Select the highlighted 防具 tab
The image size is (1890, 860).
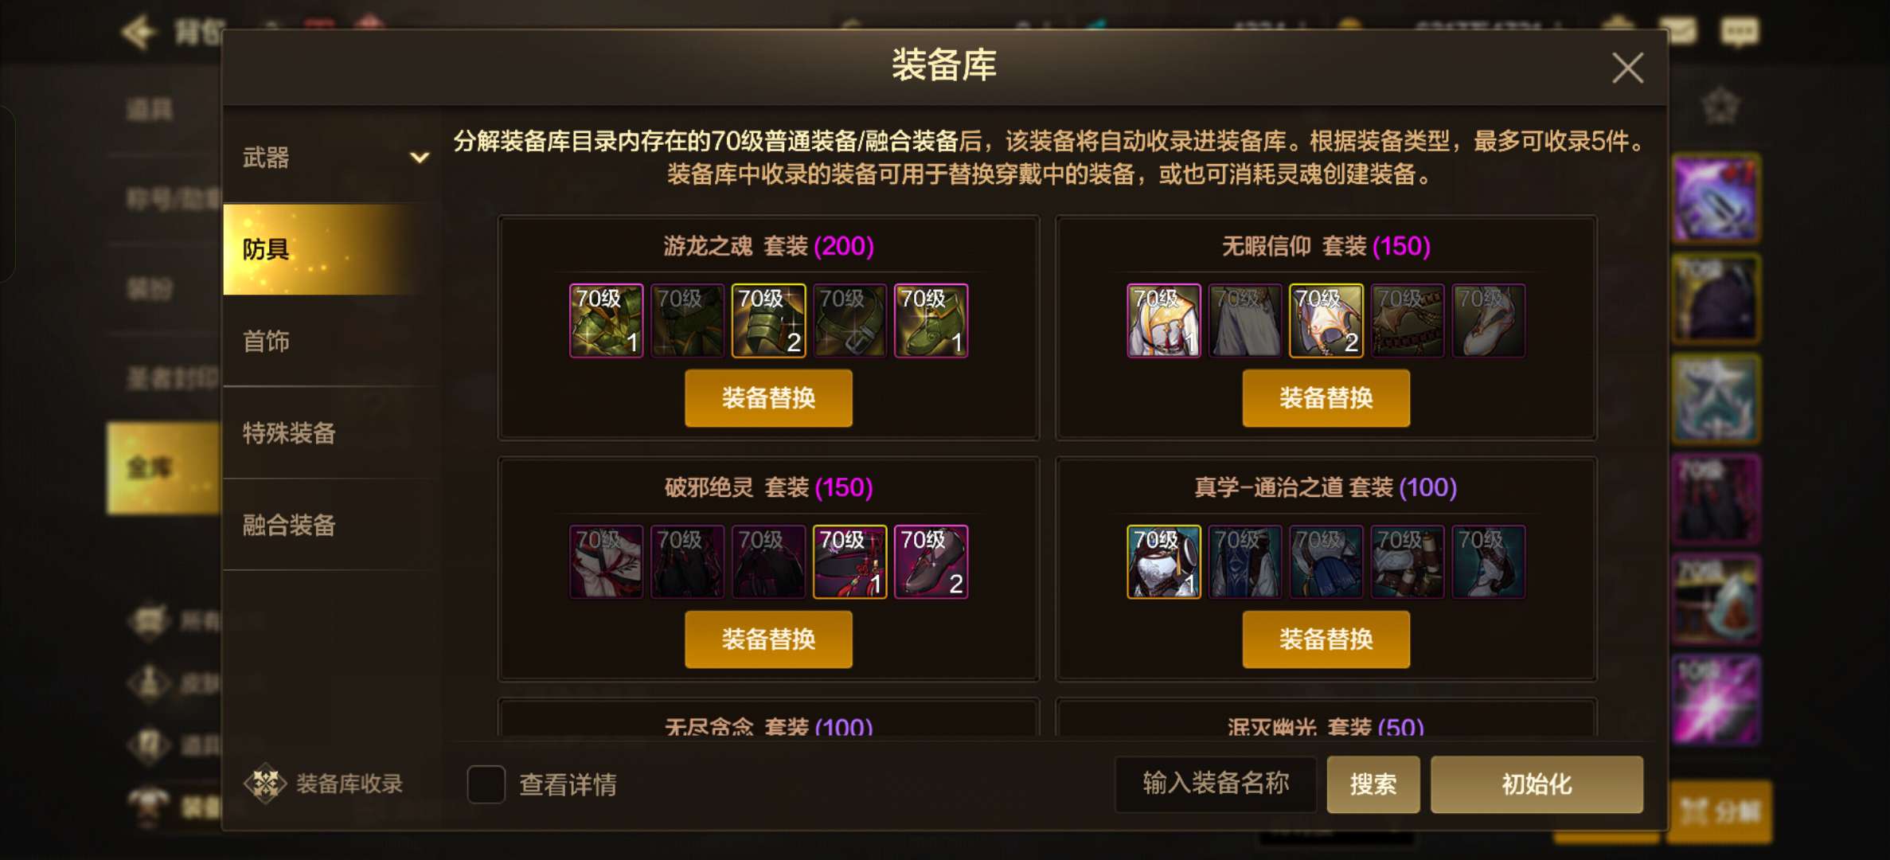point(332,249)
